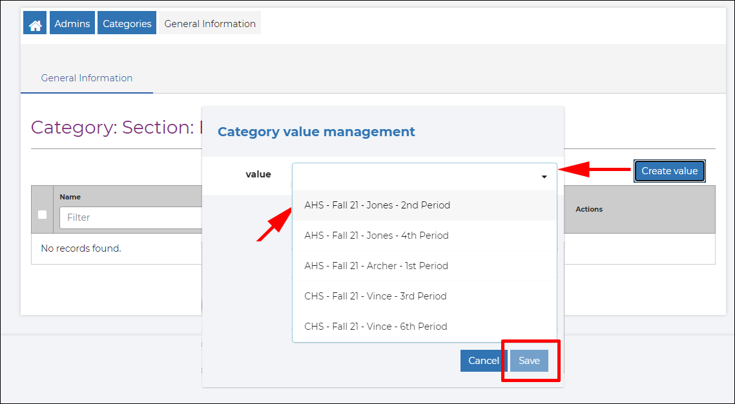Click the Actions column header

589,209
